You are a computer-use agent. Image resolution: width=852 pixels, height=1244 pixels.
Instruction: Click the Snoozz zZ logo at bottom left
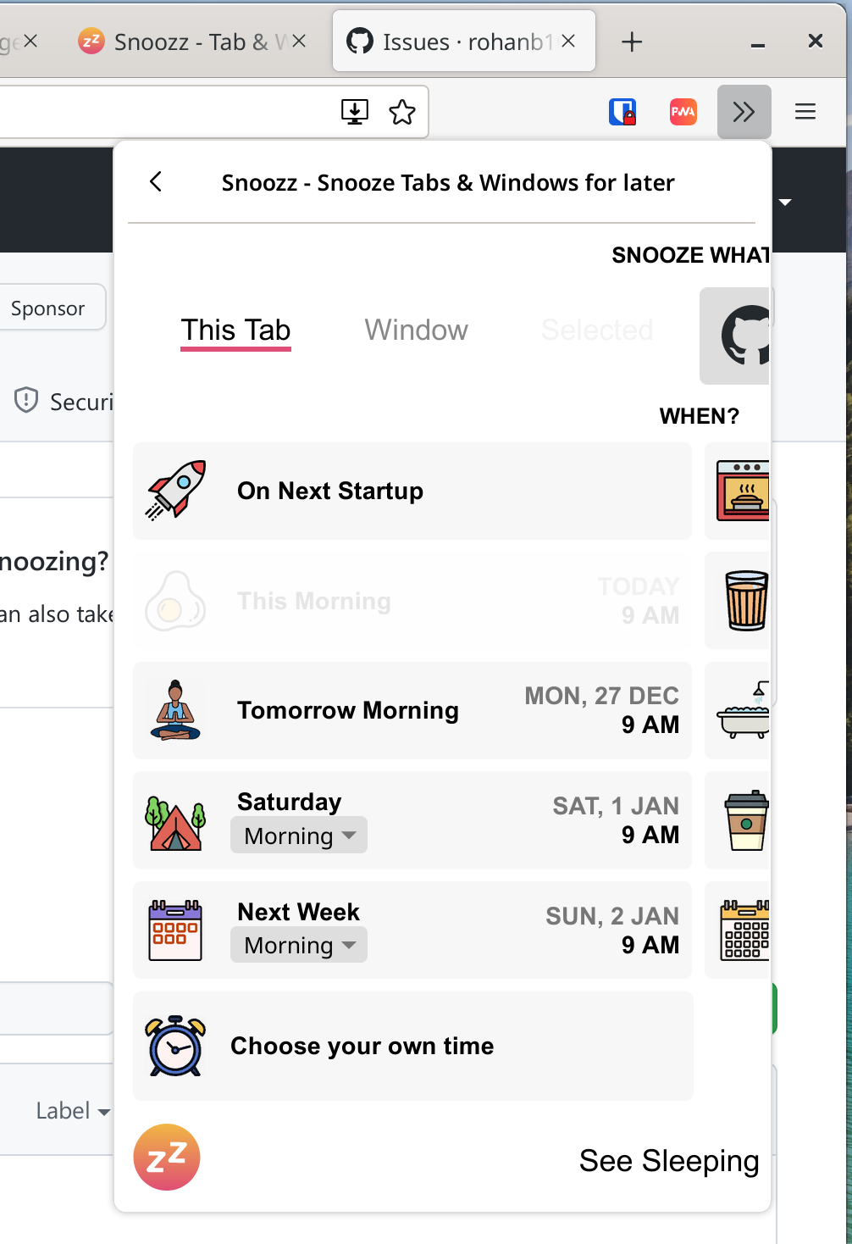tap(166, 1157)
